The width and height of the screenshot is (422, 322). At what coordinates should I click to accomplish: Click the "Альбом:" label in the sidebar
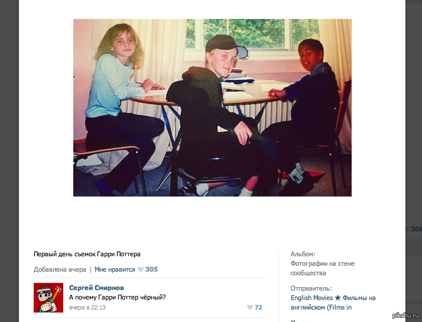tap(303, 254)
